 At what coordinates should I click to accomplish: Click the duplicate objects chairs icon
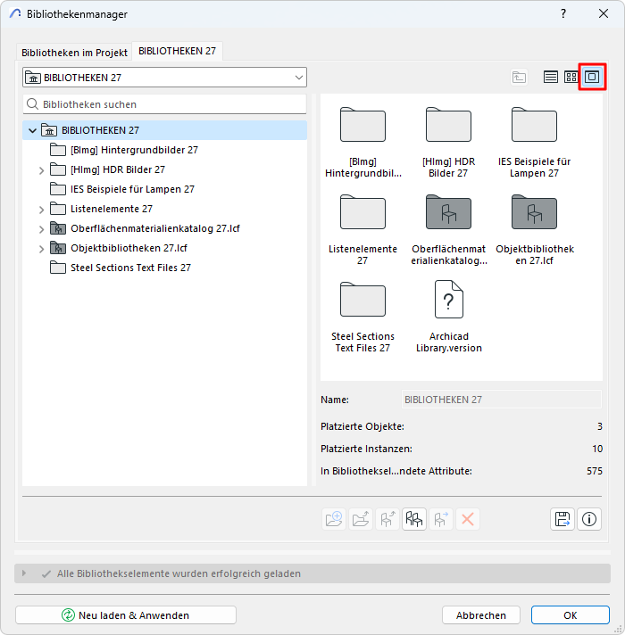pos(414,519)
